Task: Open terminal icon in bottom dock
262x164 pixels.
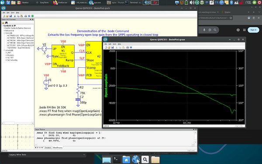Action: click(x=116, y=159)
